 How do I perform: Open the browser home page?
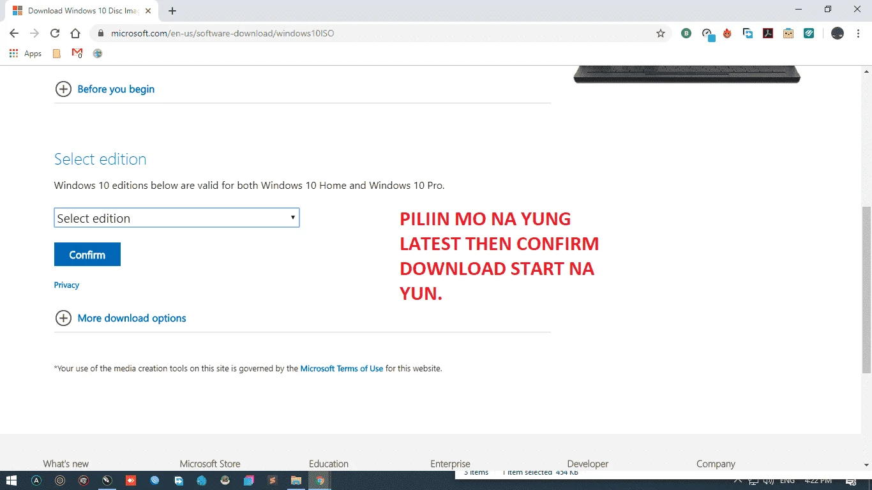[75, 33]
